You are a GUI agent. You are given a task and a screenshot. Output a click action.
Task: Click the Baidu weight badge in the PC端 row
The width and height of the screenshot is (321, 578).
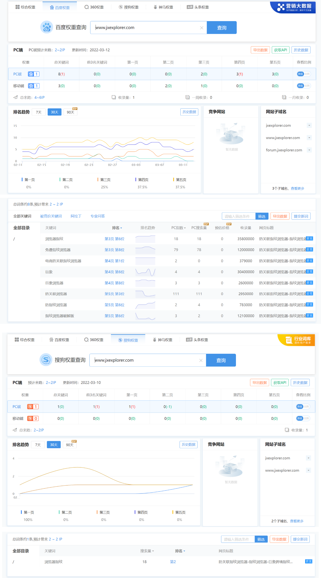coord(34,74)
